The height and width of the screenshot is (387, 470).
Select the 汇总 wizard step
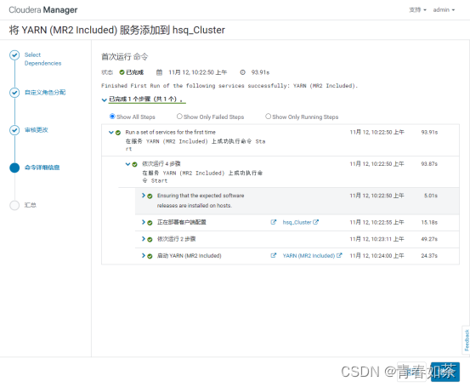click(31, 205)
